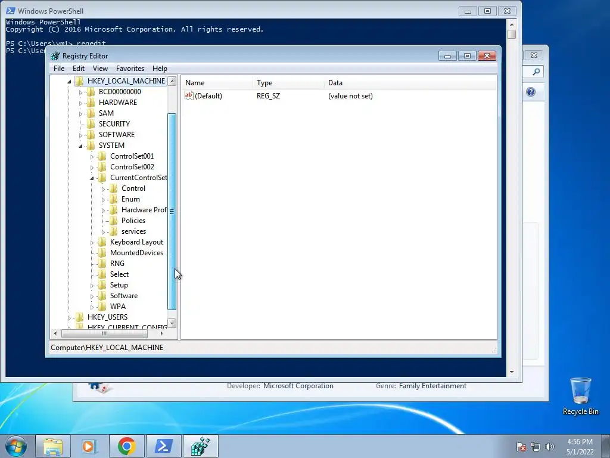Expand the HKEY_USERS hive arrow
610x458 pixels.
pyautogui.click(x=69, y=318)
